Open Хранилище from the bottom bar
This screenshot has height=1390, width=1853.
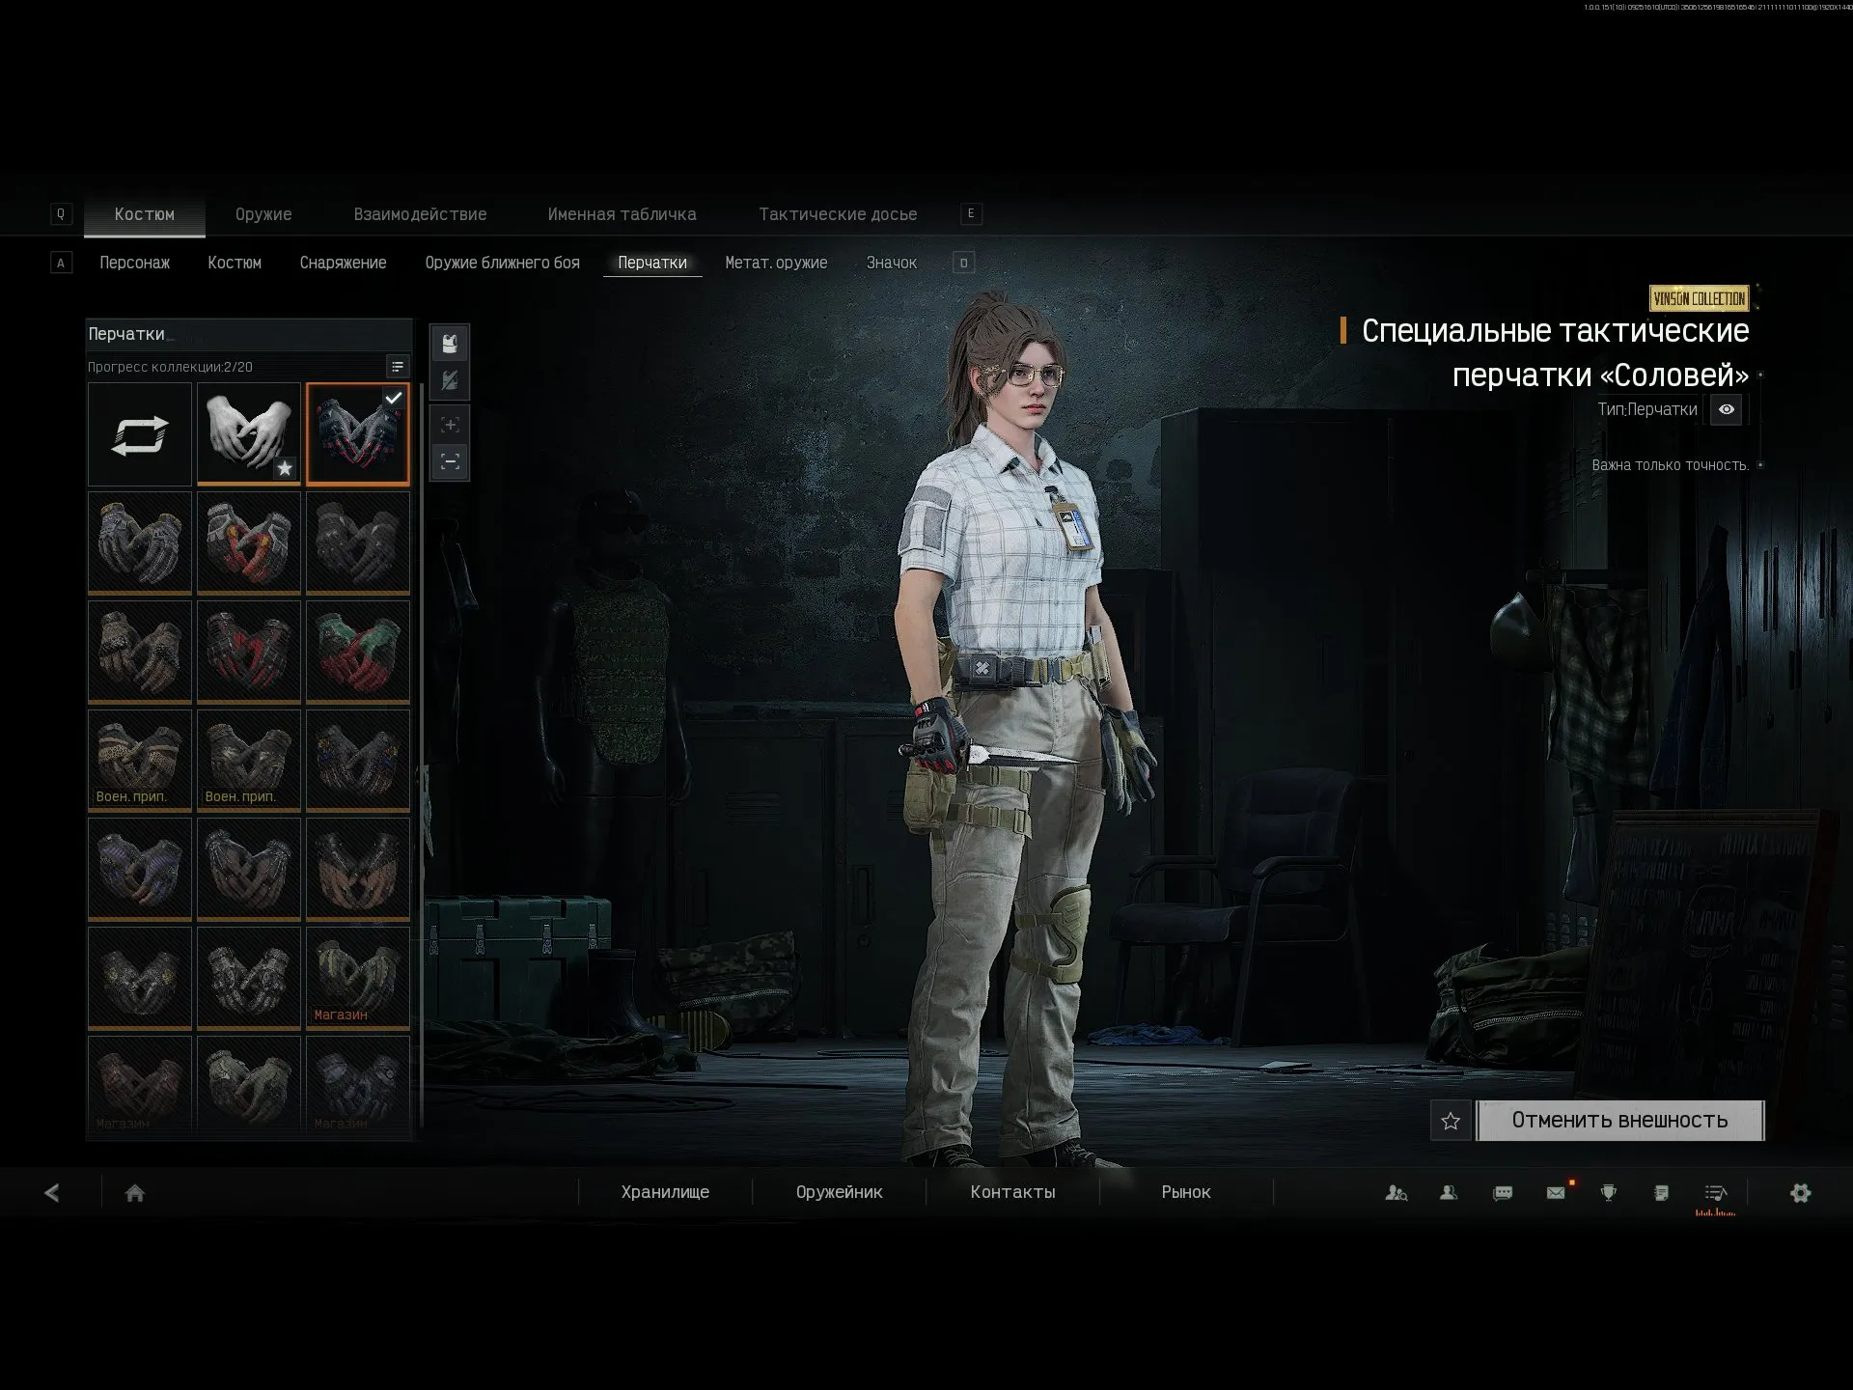(x=665, y=1192)
